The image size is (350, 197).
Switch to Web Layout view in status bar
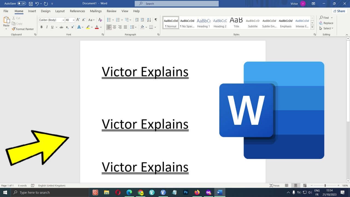point(305,186)
